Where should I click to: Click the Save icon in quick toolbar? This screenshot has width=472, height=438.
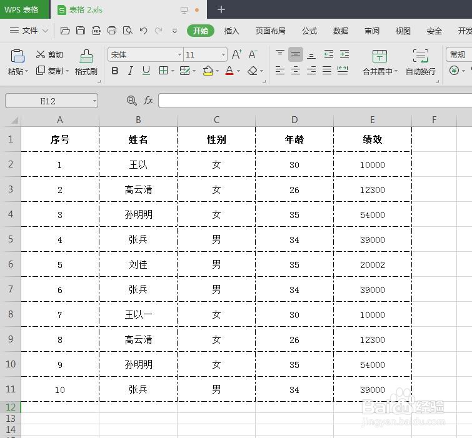click(81, 31)
